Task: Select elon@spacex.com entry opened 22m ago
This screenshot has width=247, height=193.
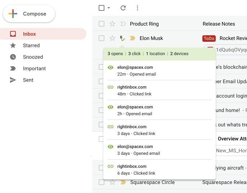Action: coord(160,71)
